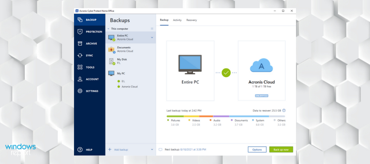The image size is (370, 164).
Task: Click the green checkmark status circle
Action: [x=226, y=73]
